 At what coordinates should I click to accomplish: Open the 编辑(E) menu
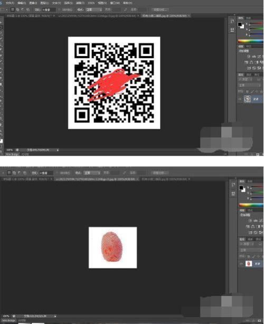pyautogui.click(x=22, y=3)
